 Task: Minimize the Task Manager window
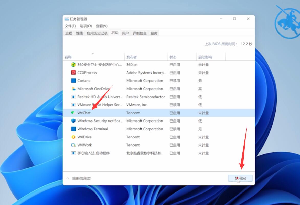(221, 19)
